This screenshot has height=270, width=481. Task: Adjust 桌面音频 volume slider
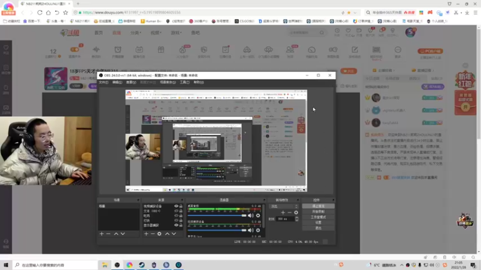click(x=217, y=215)
